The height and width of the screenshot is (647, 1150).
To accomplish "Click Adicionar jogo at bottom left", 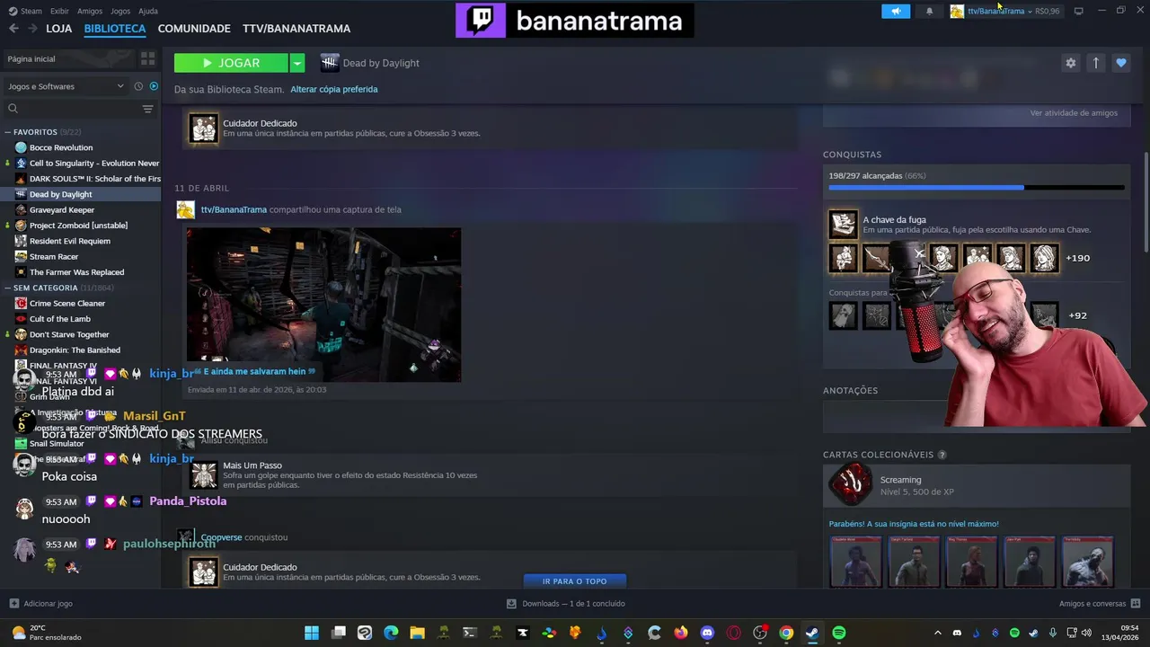I will [40, 604].
